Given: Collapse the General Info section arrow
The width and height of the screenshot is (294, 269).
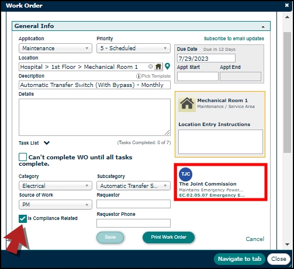Looking at the screenshot, I should 263,27.
